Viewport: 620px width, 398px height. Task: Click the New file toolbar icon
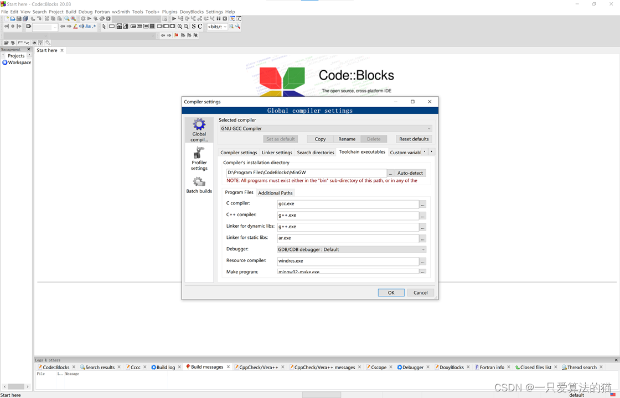point(7,19)
